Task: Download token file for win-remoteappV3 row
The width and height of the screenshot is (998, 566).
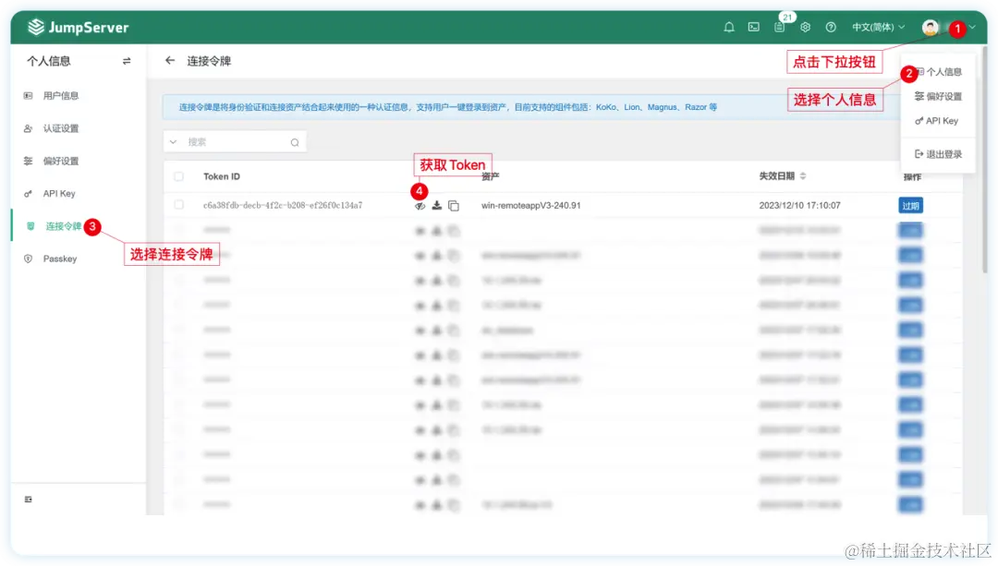Action: [436, 205]
